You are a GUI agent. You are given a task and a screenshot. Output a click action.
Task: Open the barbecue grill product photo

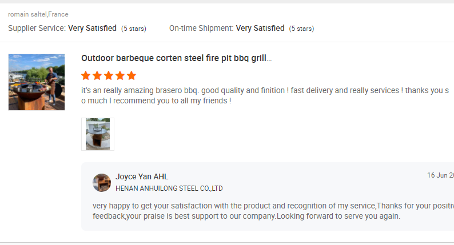coord(37,82)
